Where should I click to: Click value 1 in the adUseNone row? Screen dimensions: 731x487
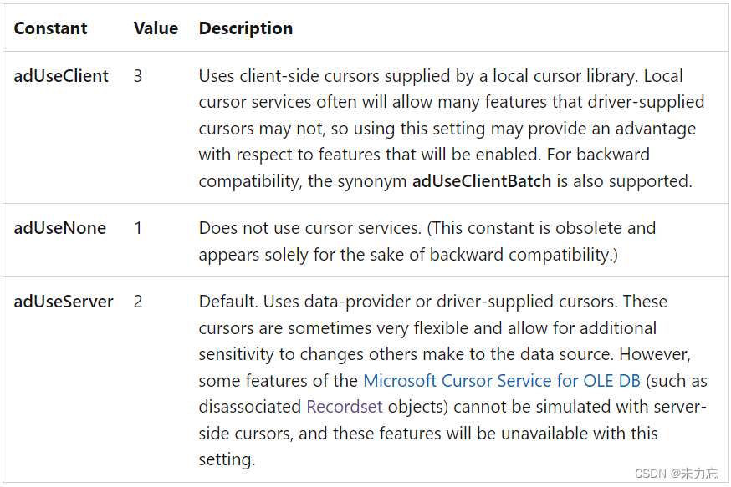[x=138, y=228]
